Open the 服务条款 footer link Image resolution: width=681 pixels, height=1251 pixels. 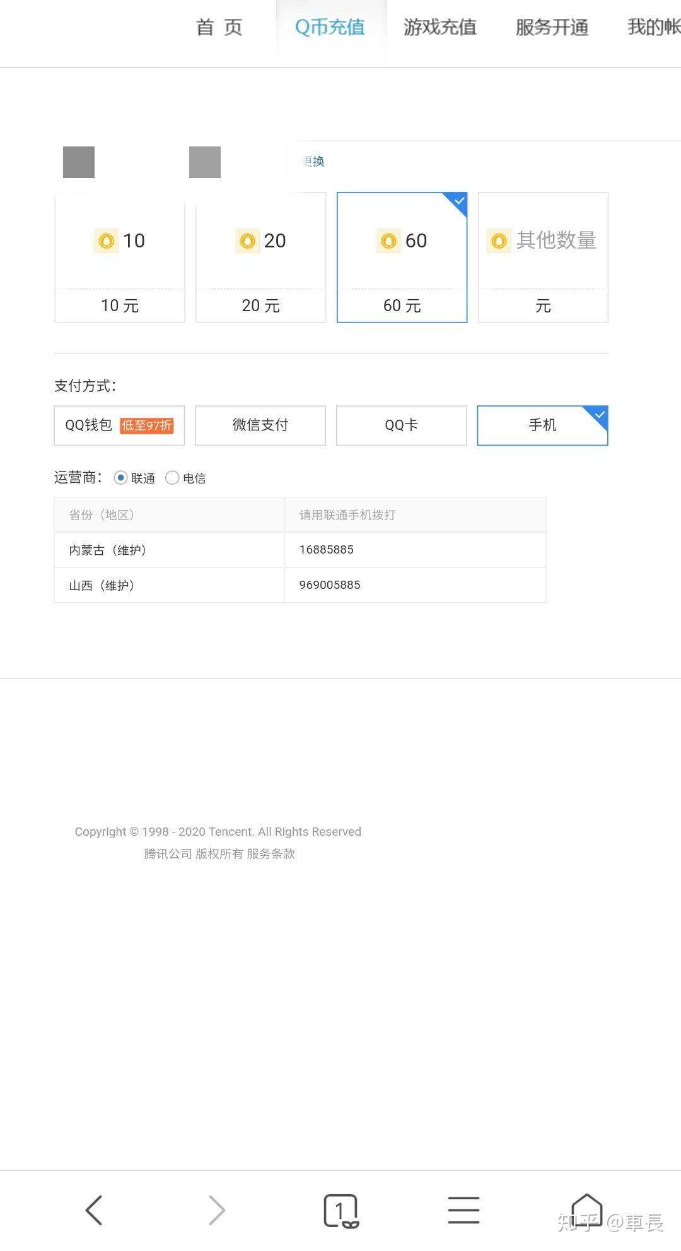271,854
